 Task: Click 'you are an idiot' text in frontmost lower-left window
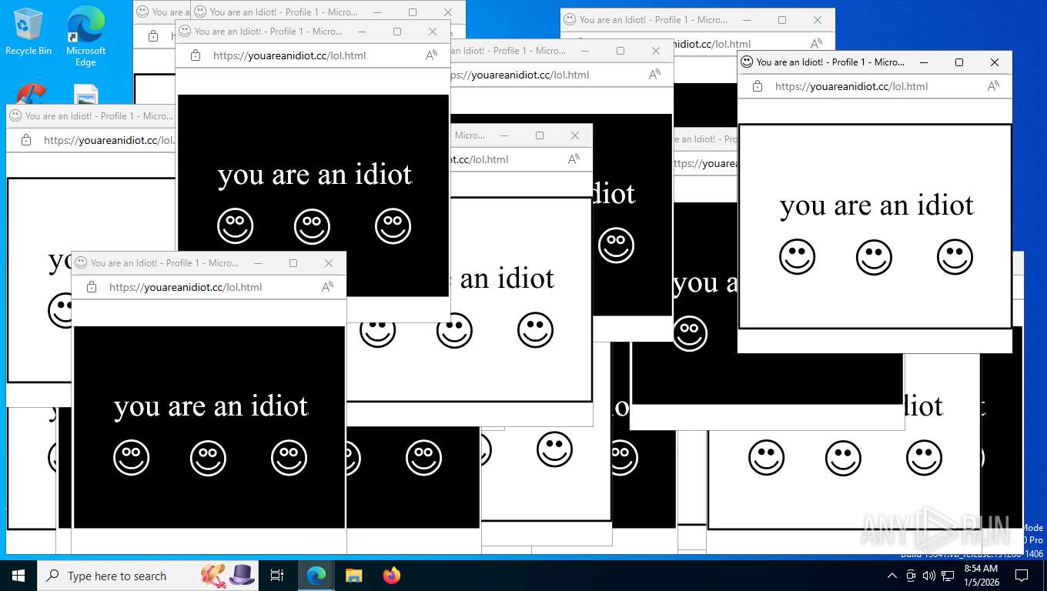coord(211,406)
